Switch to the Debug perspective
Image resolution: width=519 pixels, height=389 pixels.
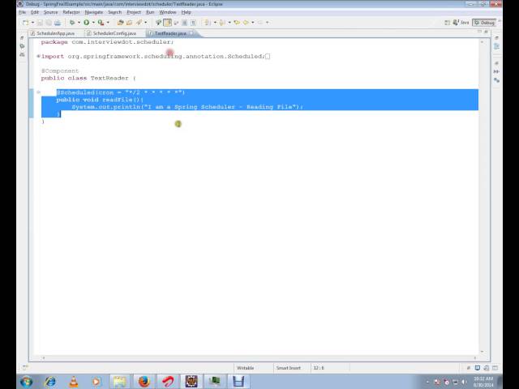[x=484, y=23]
